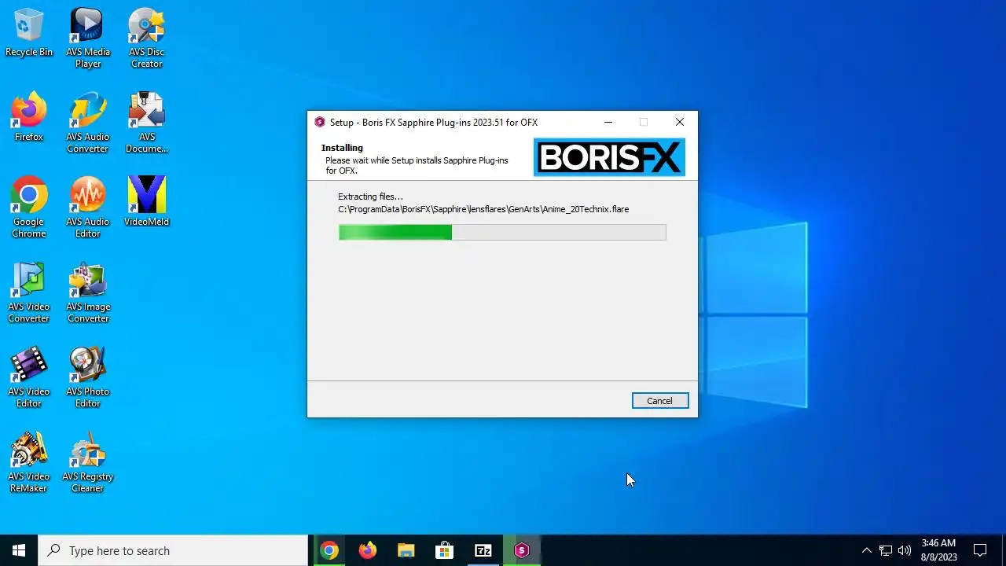
Task: Open 7-Zip taskbar icon
Action: click(x=483, y=550)
